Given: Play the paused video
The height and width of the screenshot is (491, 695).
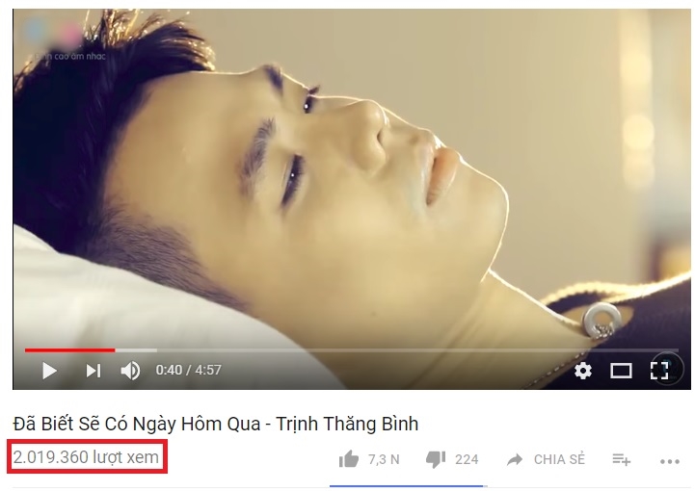Looking at the screenshot, I should (x=49, y=371).
